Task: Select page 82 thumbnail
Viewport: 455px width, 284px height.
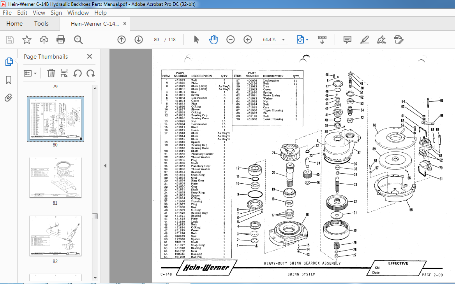Action: tap(55, 236)
